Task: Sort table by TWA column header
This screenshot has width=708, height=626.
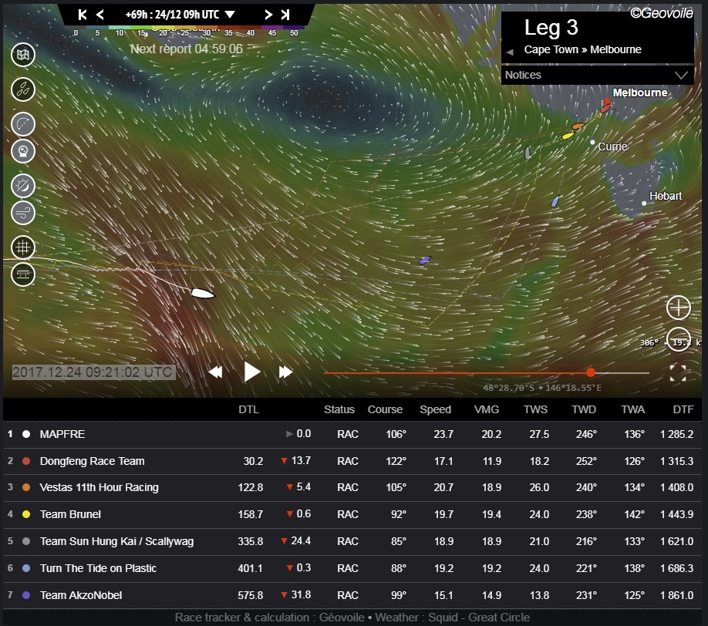Action: 632,409
